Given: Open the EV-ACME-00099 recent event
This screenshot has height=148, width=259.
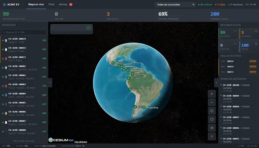Looking at the screenshot, I should 239,99.
